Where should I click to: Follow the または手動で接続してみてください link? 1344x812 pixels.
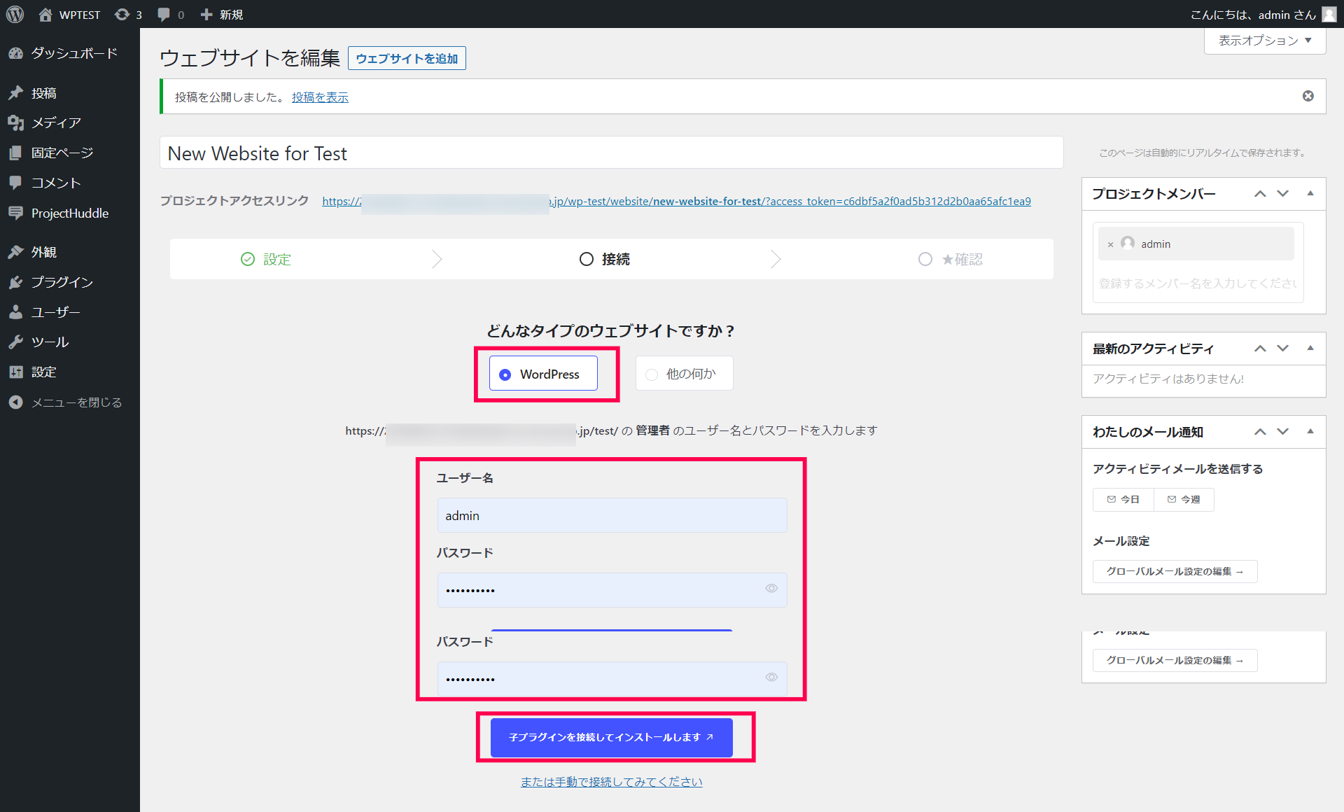pos(612,782)
